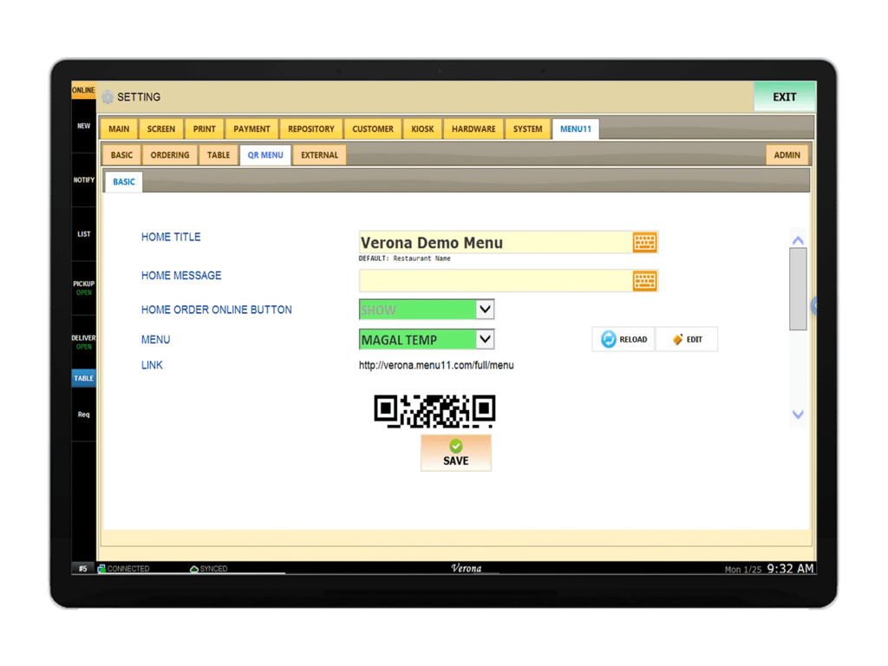Open the MAGAL TEMP combo box
The image size is (888, 666).
coord(427,340)
